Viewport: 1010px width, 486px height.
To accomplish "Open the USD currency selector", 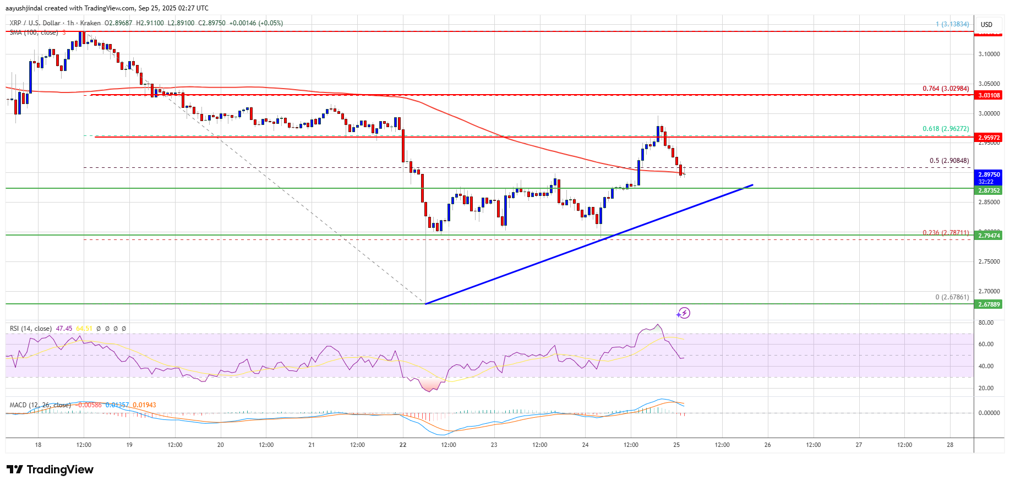I will [986, 24].
